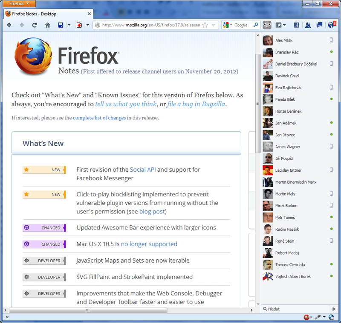Open chat with Branislav Rác
The width and height of the screenshot is (341, 323).
pyautogui.click(x=287, y=52)
